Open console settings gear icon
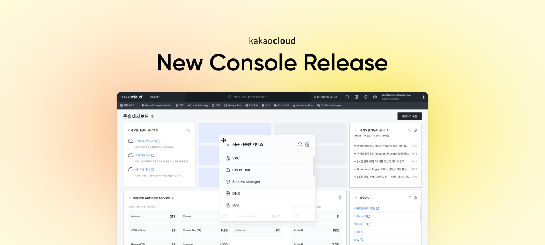 tap(375, 97)
